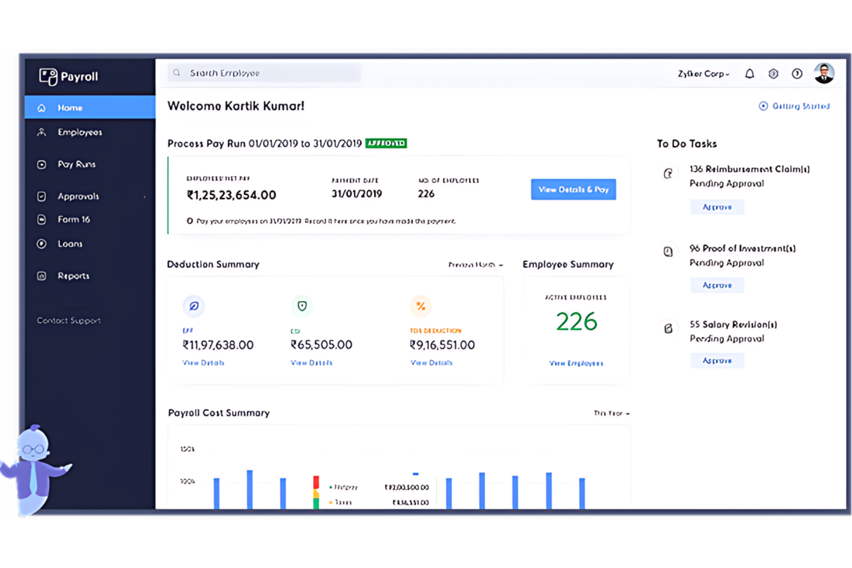Click Contact Support link
The width and height of the screenshot is (852, 568).
[x=69, y=321]
